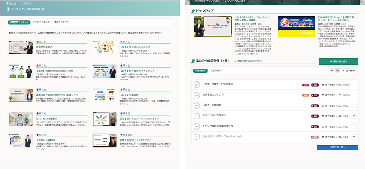Screen dimensions: 365x169
Task: Click あなたならどうする？ in the study plan list
Action: point(214,115)
